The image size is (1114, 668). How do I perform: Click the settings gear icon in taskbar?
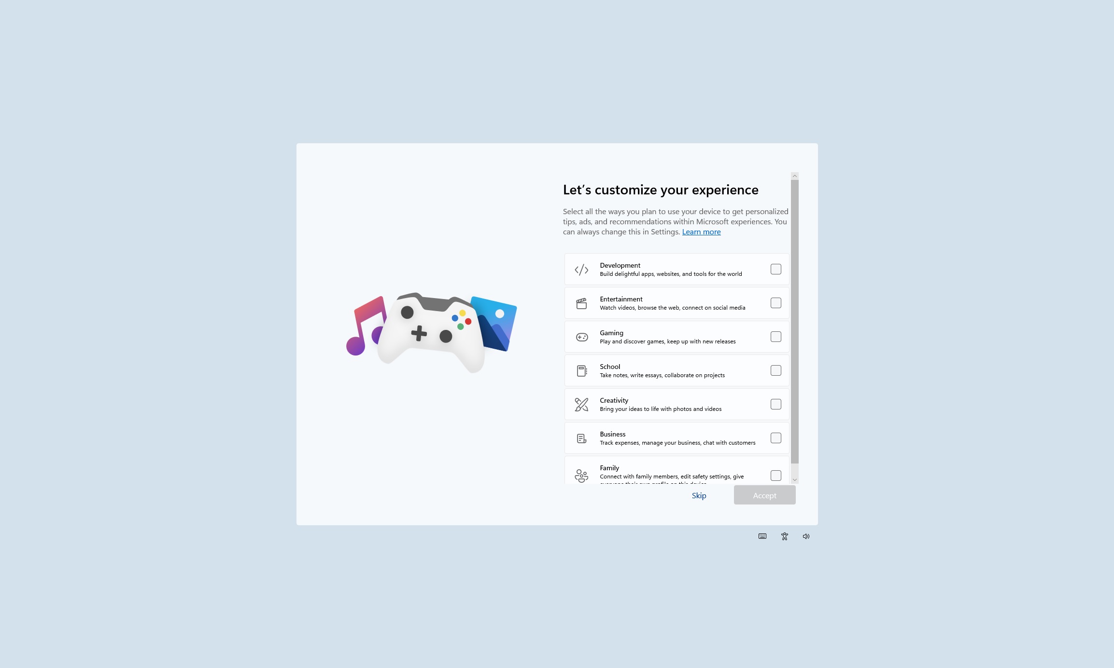pos(784,536)
